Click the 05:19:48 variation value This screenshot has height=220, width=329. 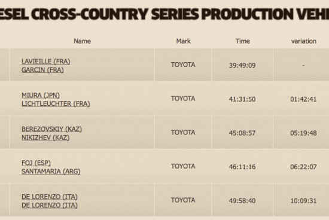(x=303, y=133)
